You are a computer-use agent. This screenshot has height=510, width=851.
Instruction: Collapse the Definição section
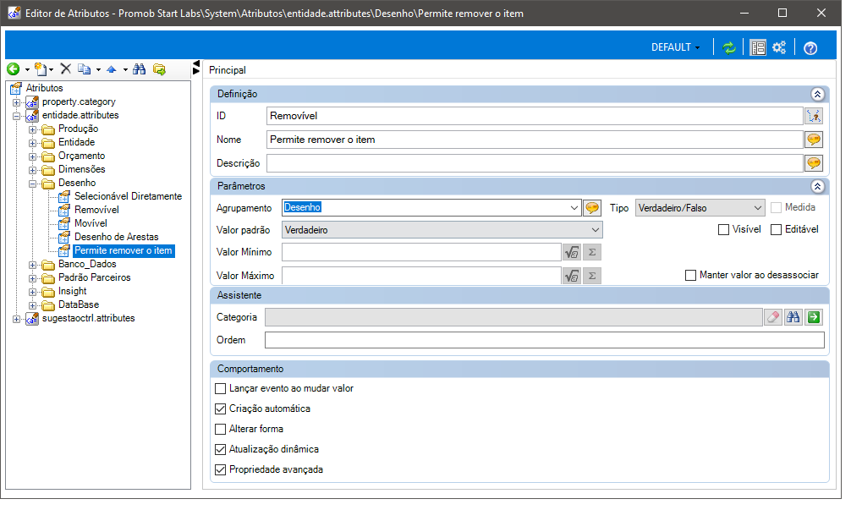[817, 94]
